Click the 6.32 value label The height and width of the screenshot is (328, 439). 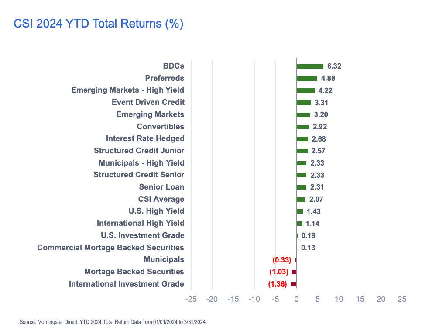(334, 66)
